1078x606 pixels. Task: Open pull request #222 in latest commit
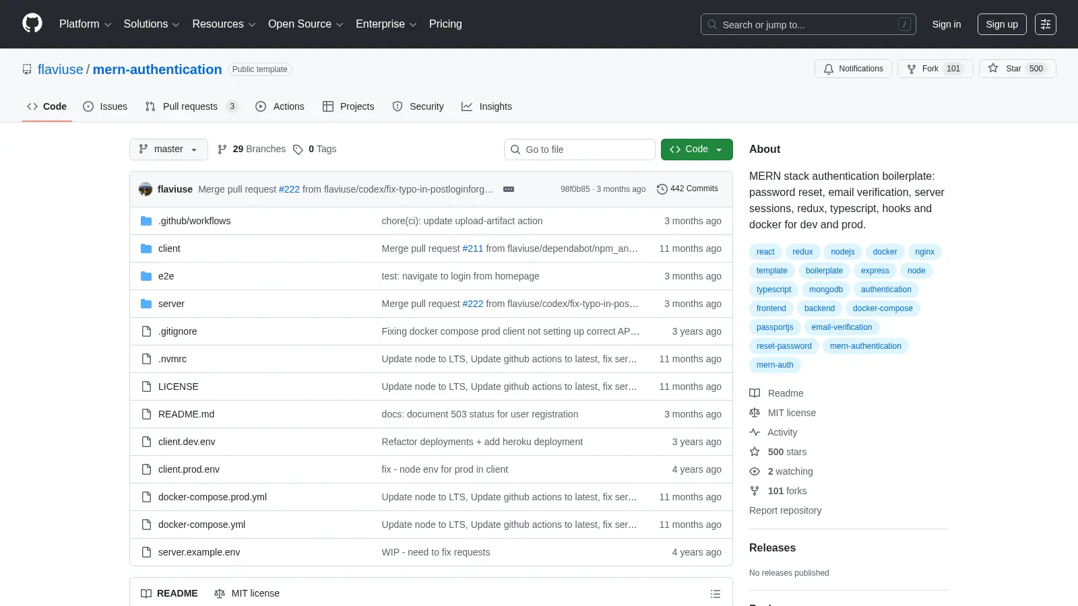pos(289,189)
